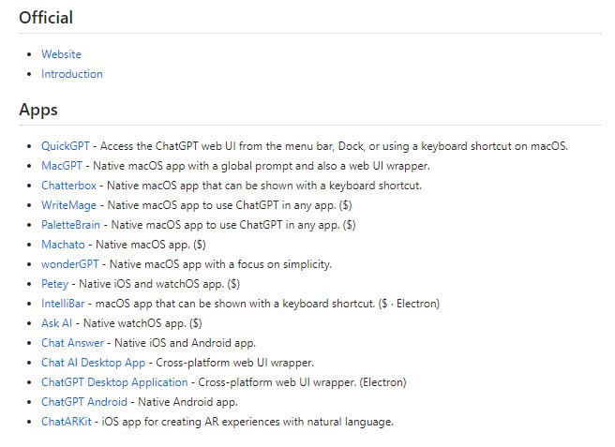
Task: Click the Machato link
Action: 64,245
